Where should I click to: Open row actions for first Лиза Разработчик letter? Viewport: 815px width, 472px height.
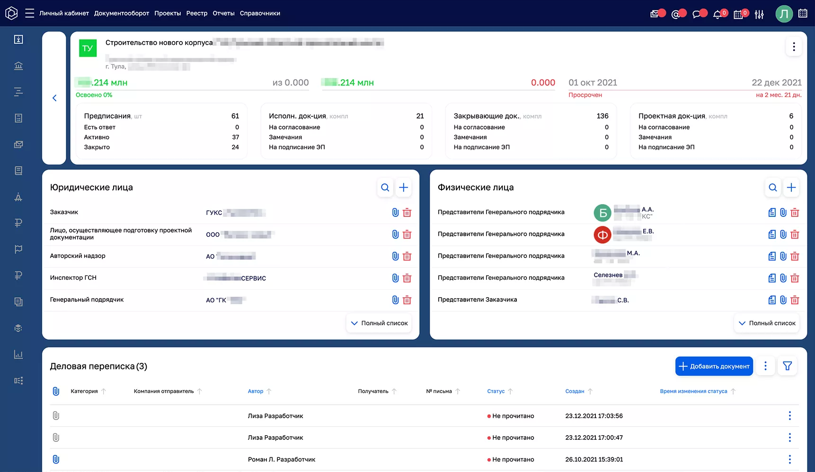tap(789, 416)
